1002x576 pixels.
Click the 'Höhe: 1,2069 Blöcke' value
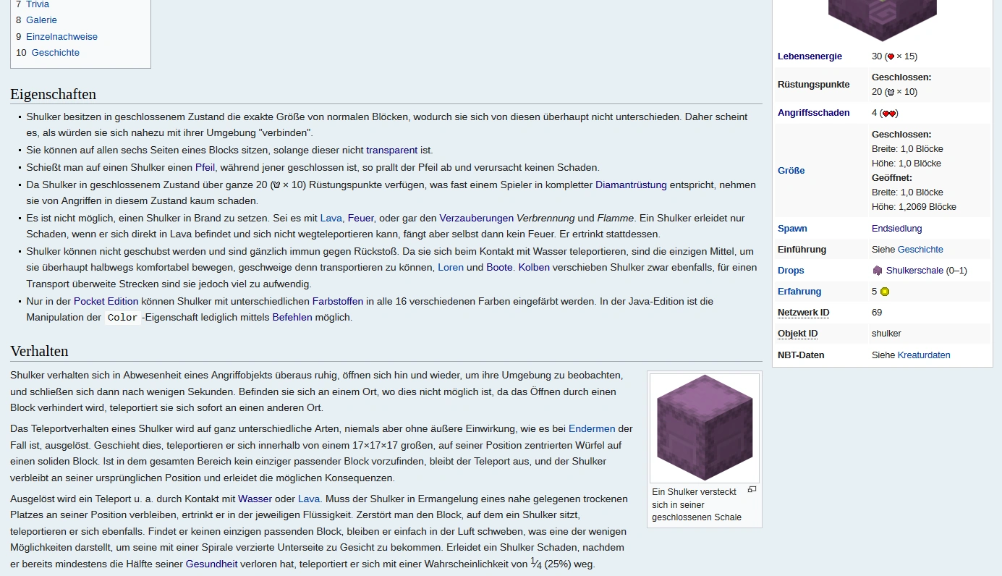(914, 207)
